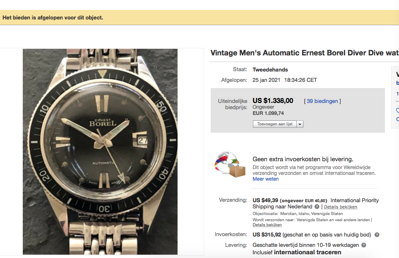
Task: Click the bidding ended notification banner
Action: click(x=199, y=17)
